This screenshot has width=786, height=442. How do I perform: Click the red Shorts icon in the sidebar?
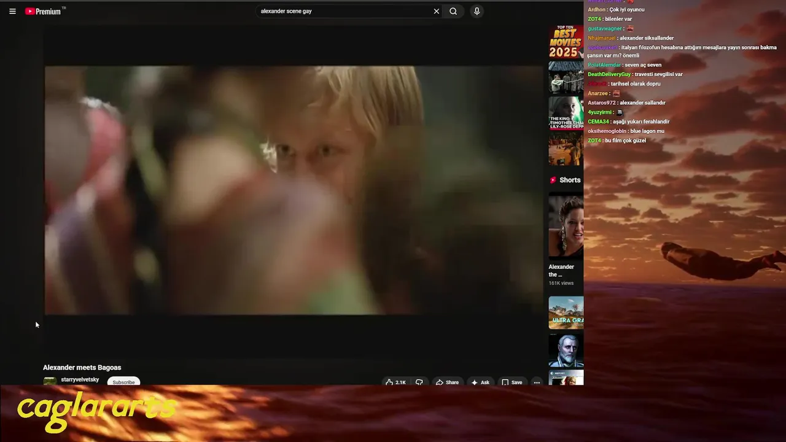pos(553,180)
